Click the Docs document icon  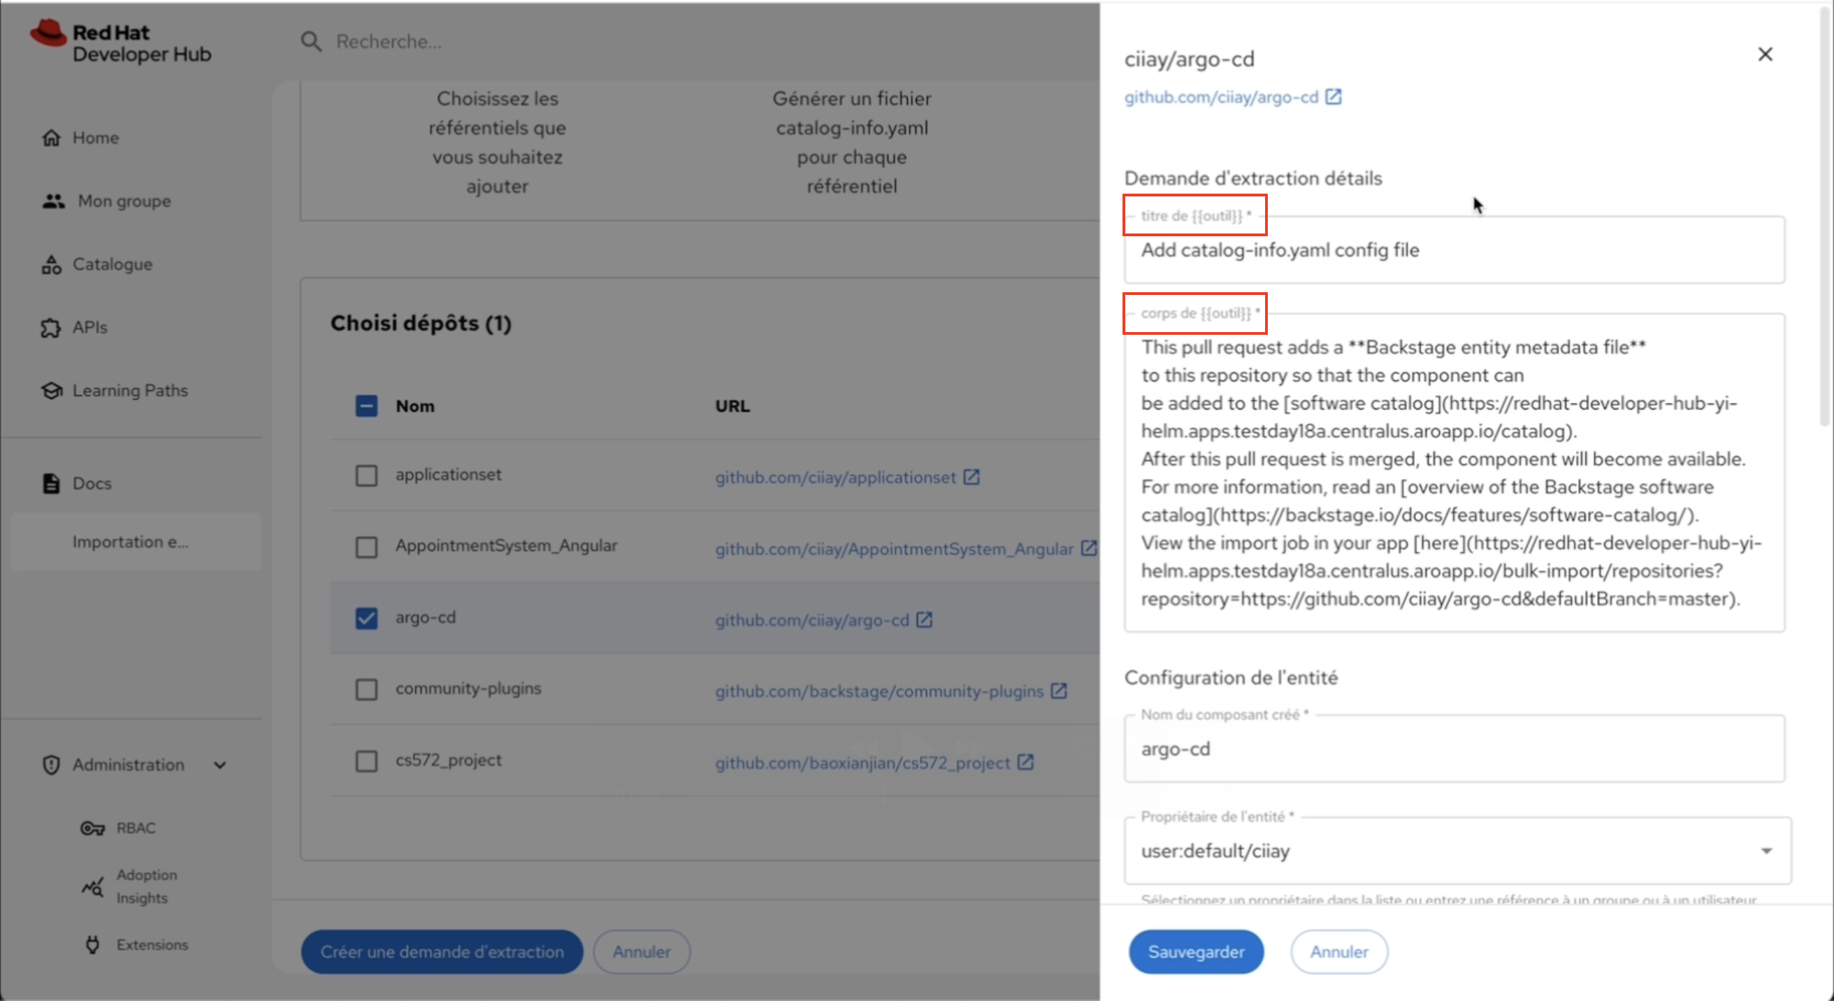51,484
